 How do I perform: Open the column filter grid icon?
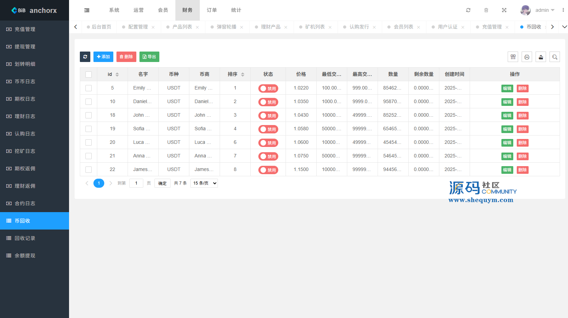(x=513, y=57)
